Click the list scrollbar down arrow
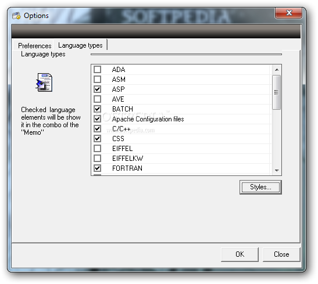Viewport: 318px width, 284px height. 277,171
